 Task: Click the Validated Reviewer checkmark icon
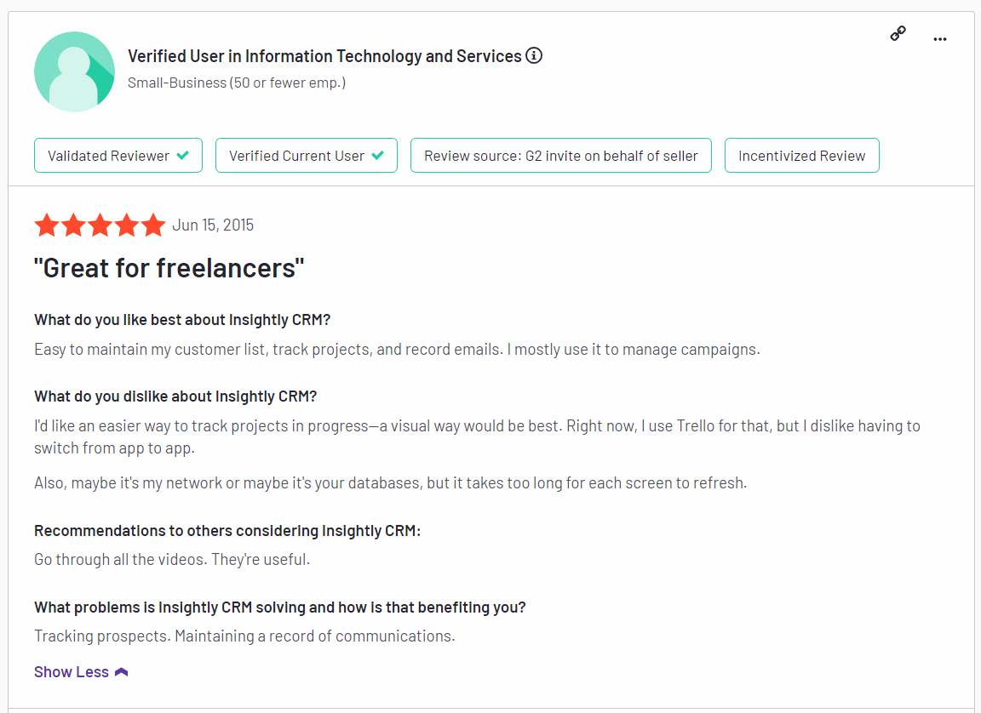(x=183, y=155)
